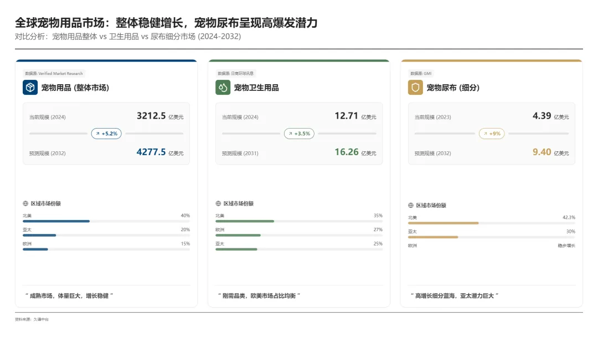The height and width of the screenshot is (337, 598).
Task: Select the 宠物卫生用品 card header
Action: coord(256,88)
